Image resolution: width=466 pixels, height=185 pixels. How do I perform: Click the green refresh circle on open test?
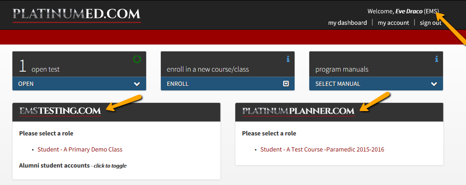137,59
